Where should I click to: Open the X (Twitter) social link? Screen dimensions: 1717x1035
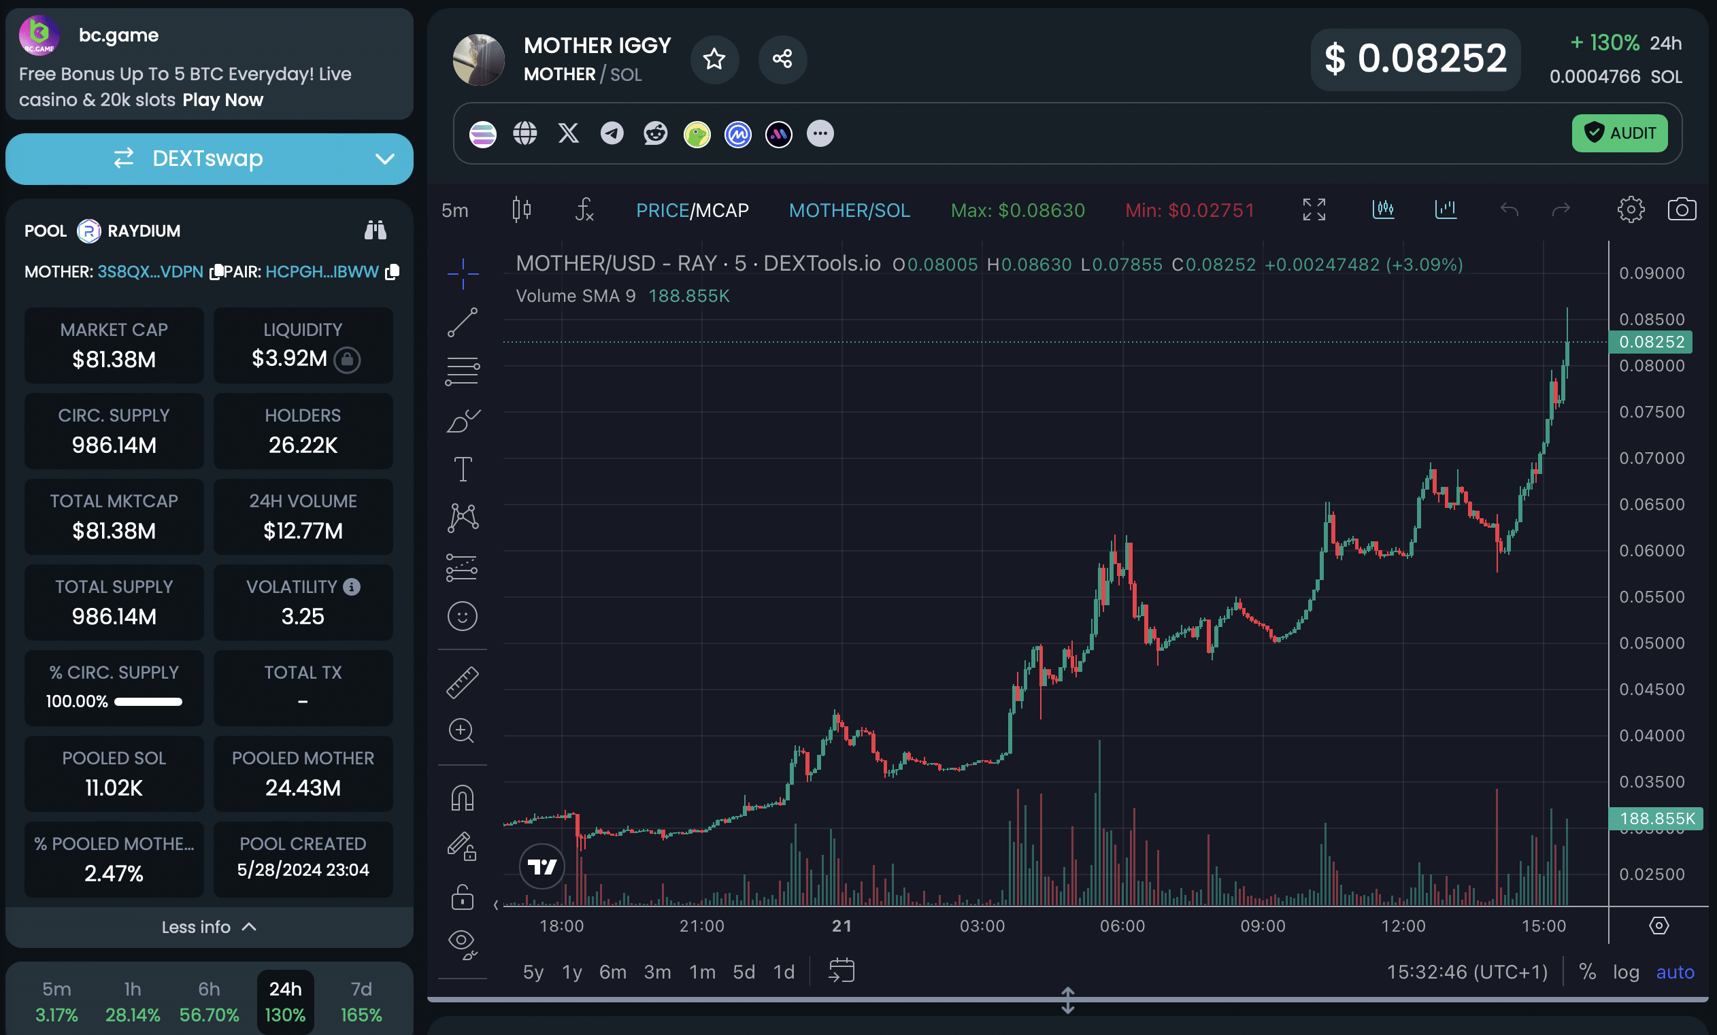569,133
